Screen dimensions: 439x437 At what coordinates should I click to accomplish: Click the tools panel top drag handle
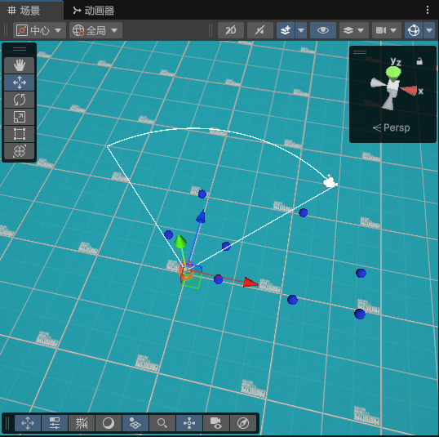coord(20,49)
